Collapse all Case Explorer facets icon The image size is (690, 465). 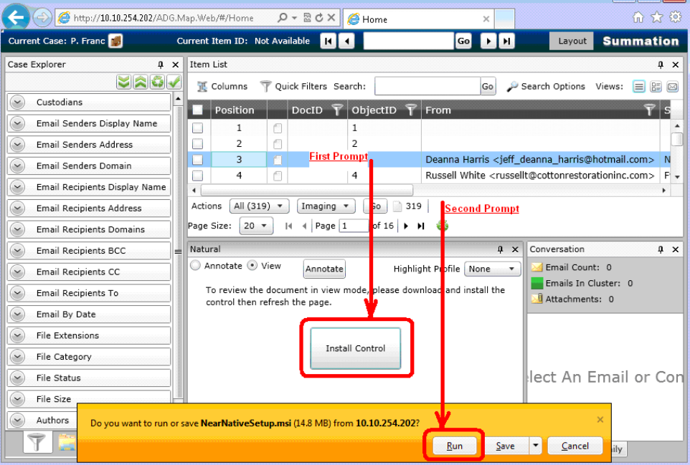[x=141, y=82]
